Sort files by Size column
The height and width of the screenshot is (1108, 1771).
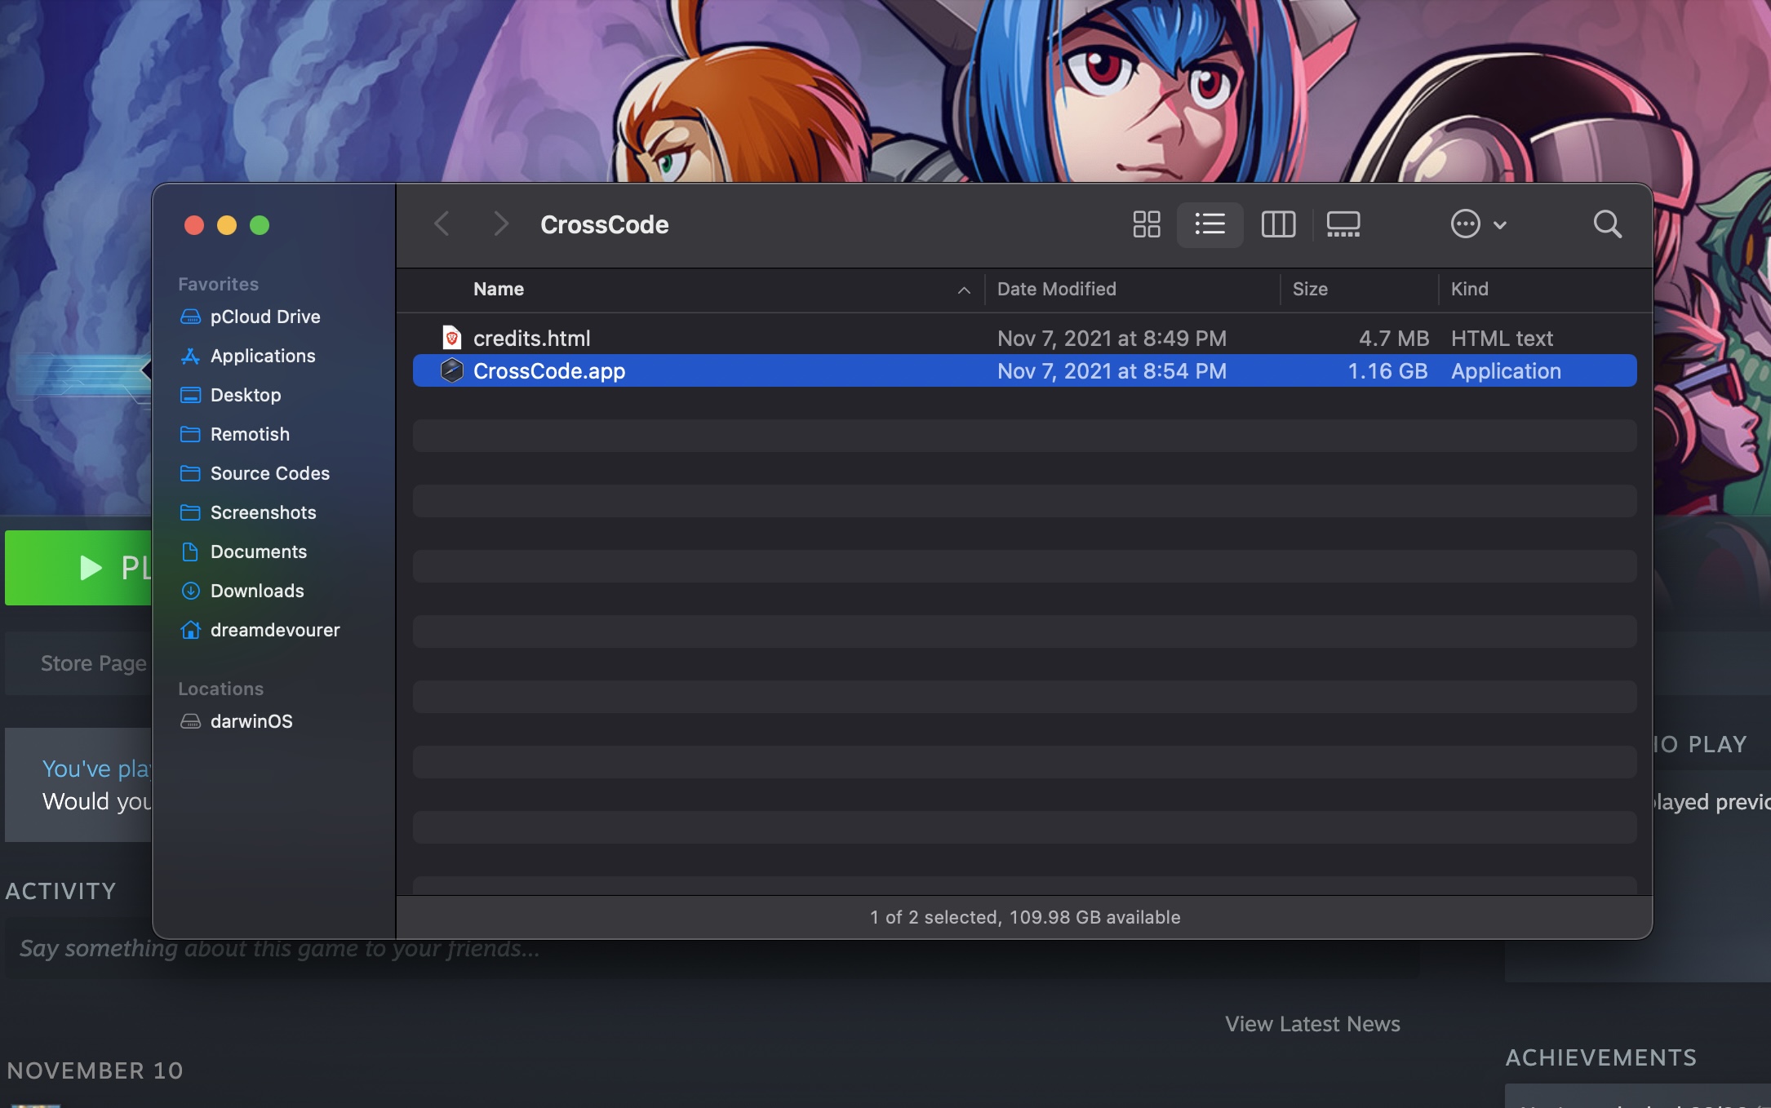point(1310,290)
